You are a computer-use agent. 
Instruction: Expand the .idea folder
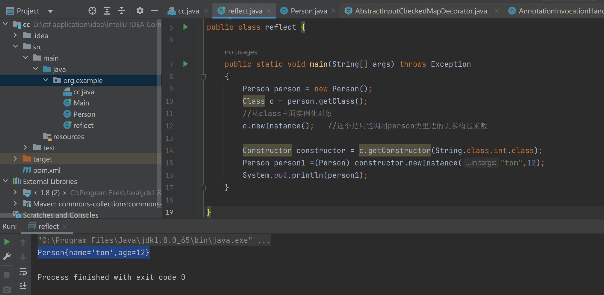coord(15,36)
